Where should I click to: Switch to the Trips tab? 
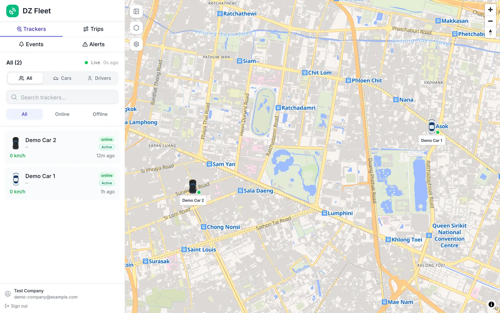tap(93, 29)
